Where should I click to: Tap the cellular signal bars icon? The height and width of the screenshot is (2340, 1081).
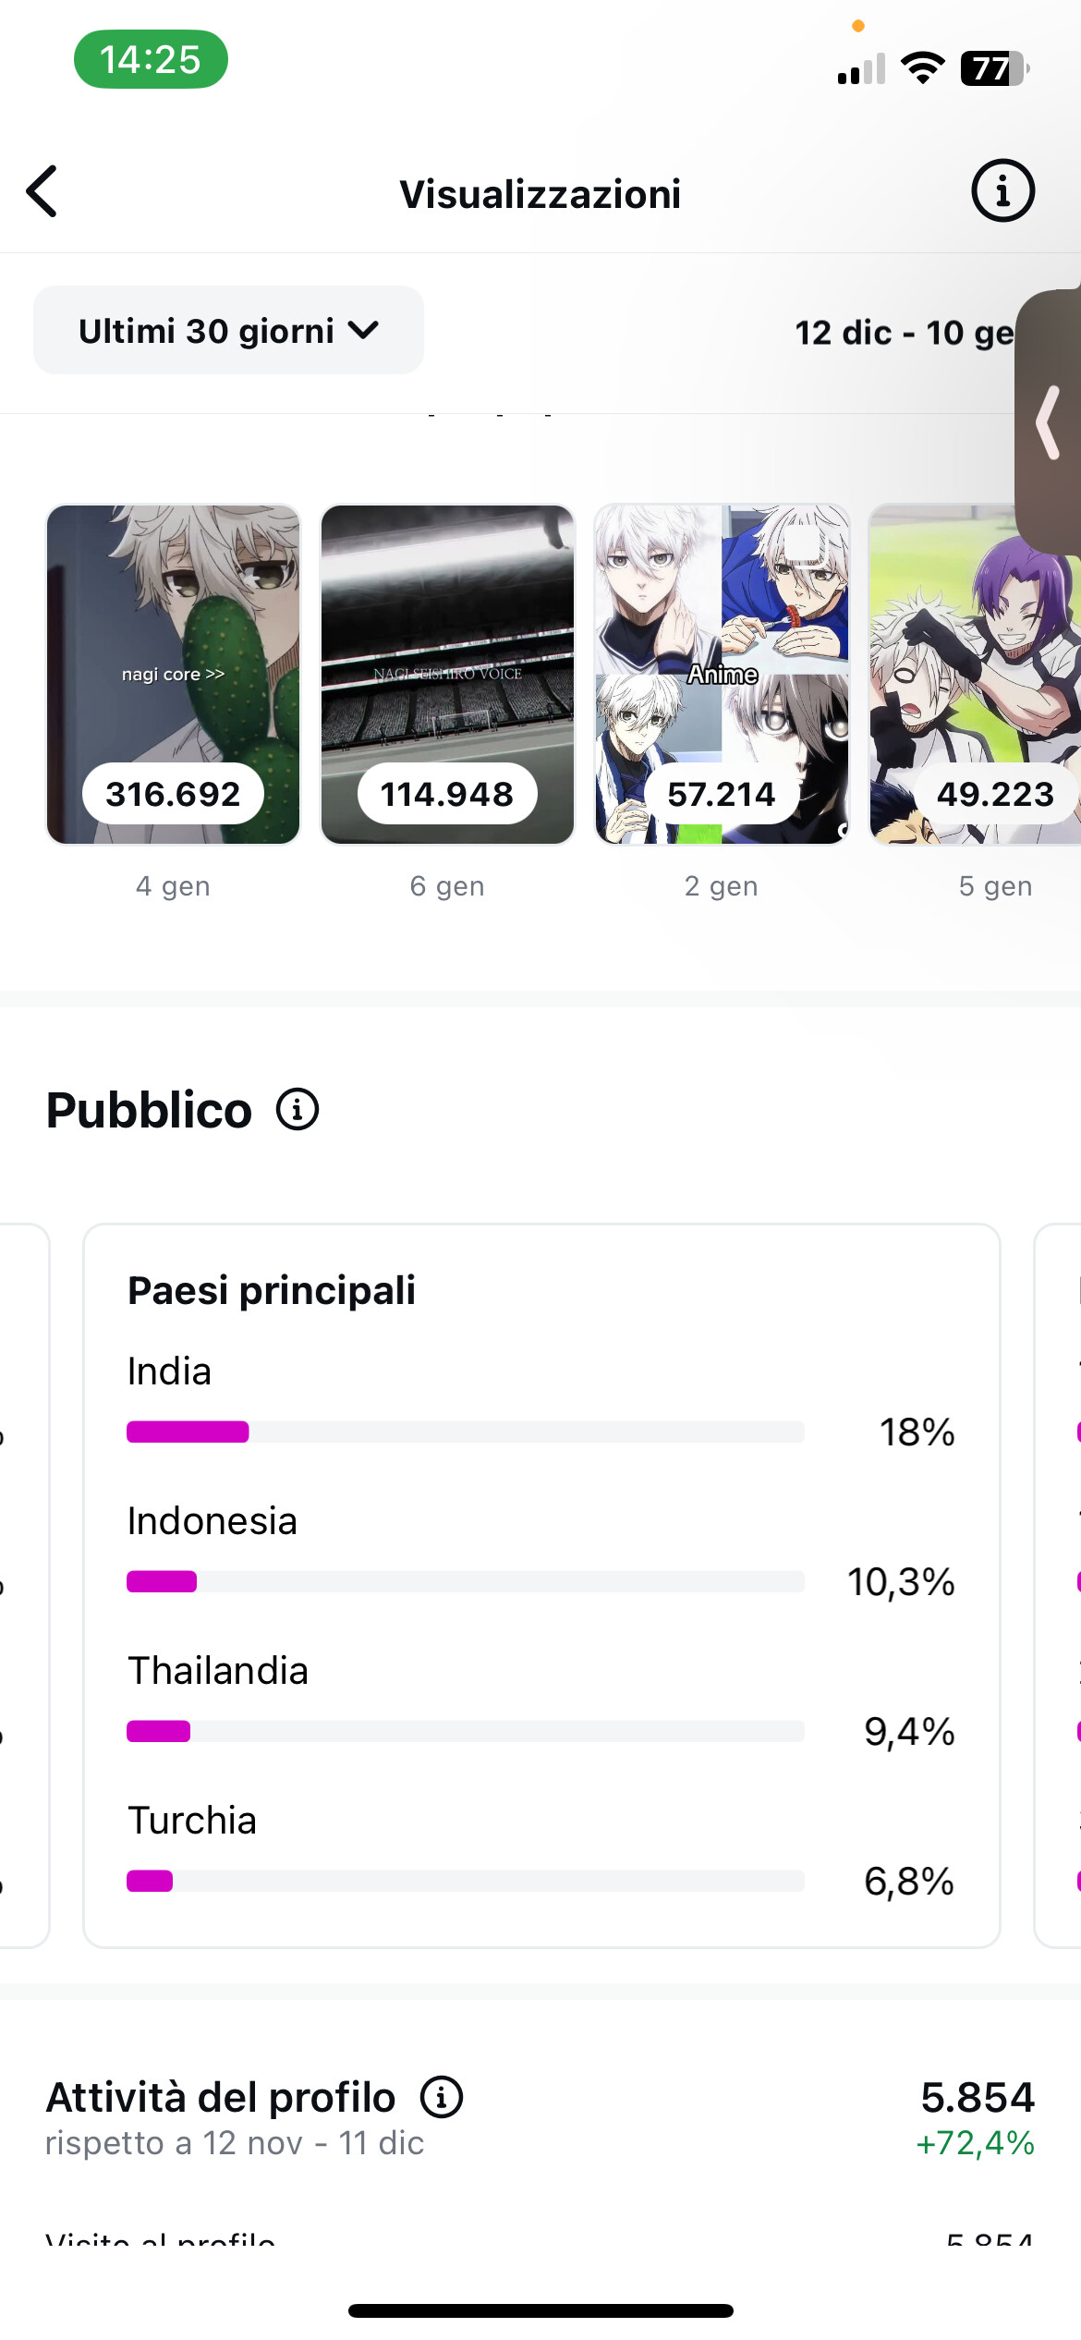click(x=861, y=69)
